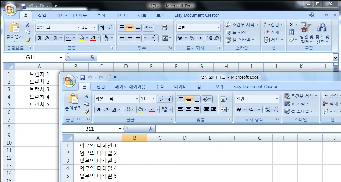
Task: Click 정렬 및 필터 button in 브런치 window
Action: (x=306, y=33)
